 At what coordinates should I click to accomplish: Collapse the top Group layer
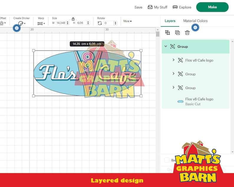click(x=166, y=46)
